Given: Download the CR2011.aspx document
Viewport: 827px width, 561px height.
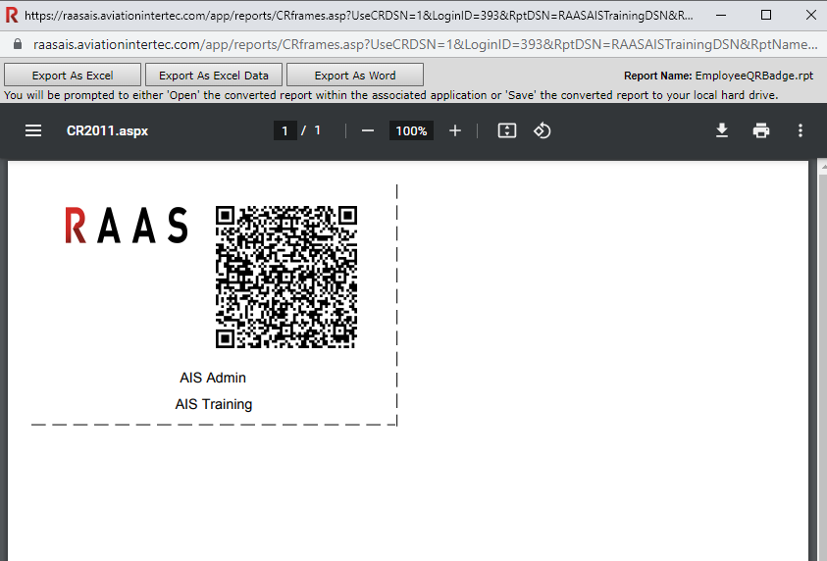Looking at the screenshot, I should [722, 131].
